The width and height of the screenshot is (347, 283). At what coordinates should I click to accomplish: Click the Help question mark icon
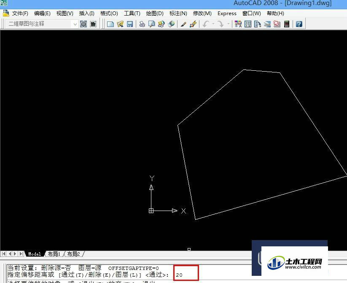click(x=299, y=24)
